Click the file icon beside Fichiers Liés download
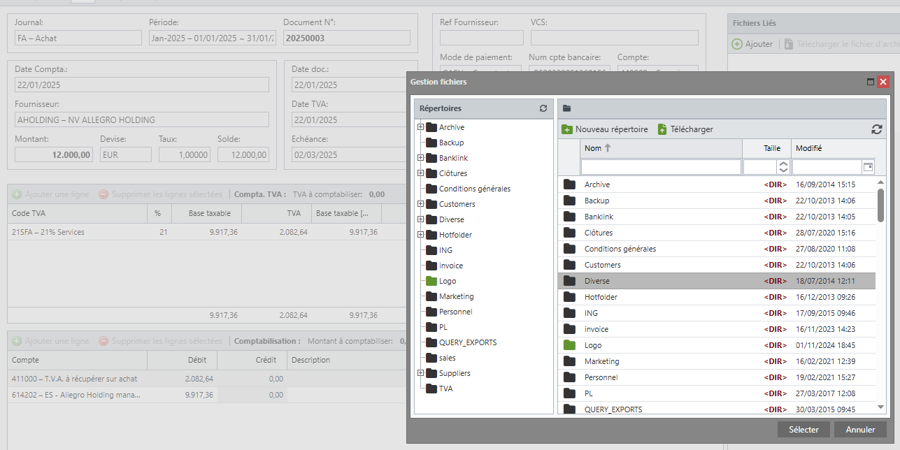900x450 pixels. point(789,44)
